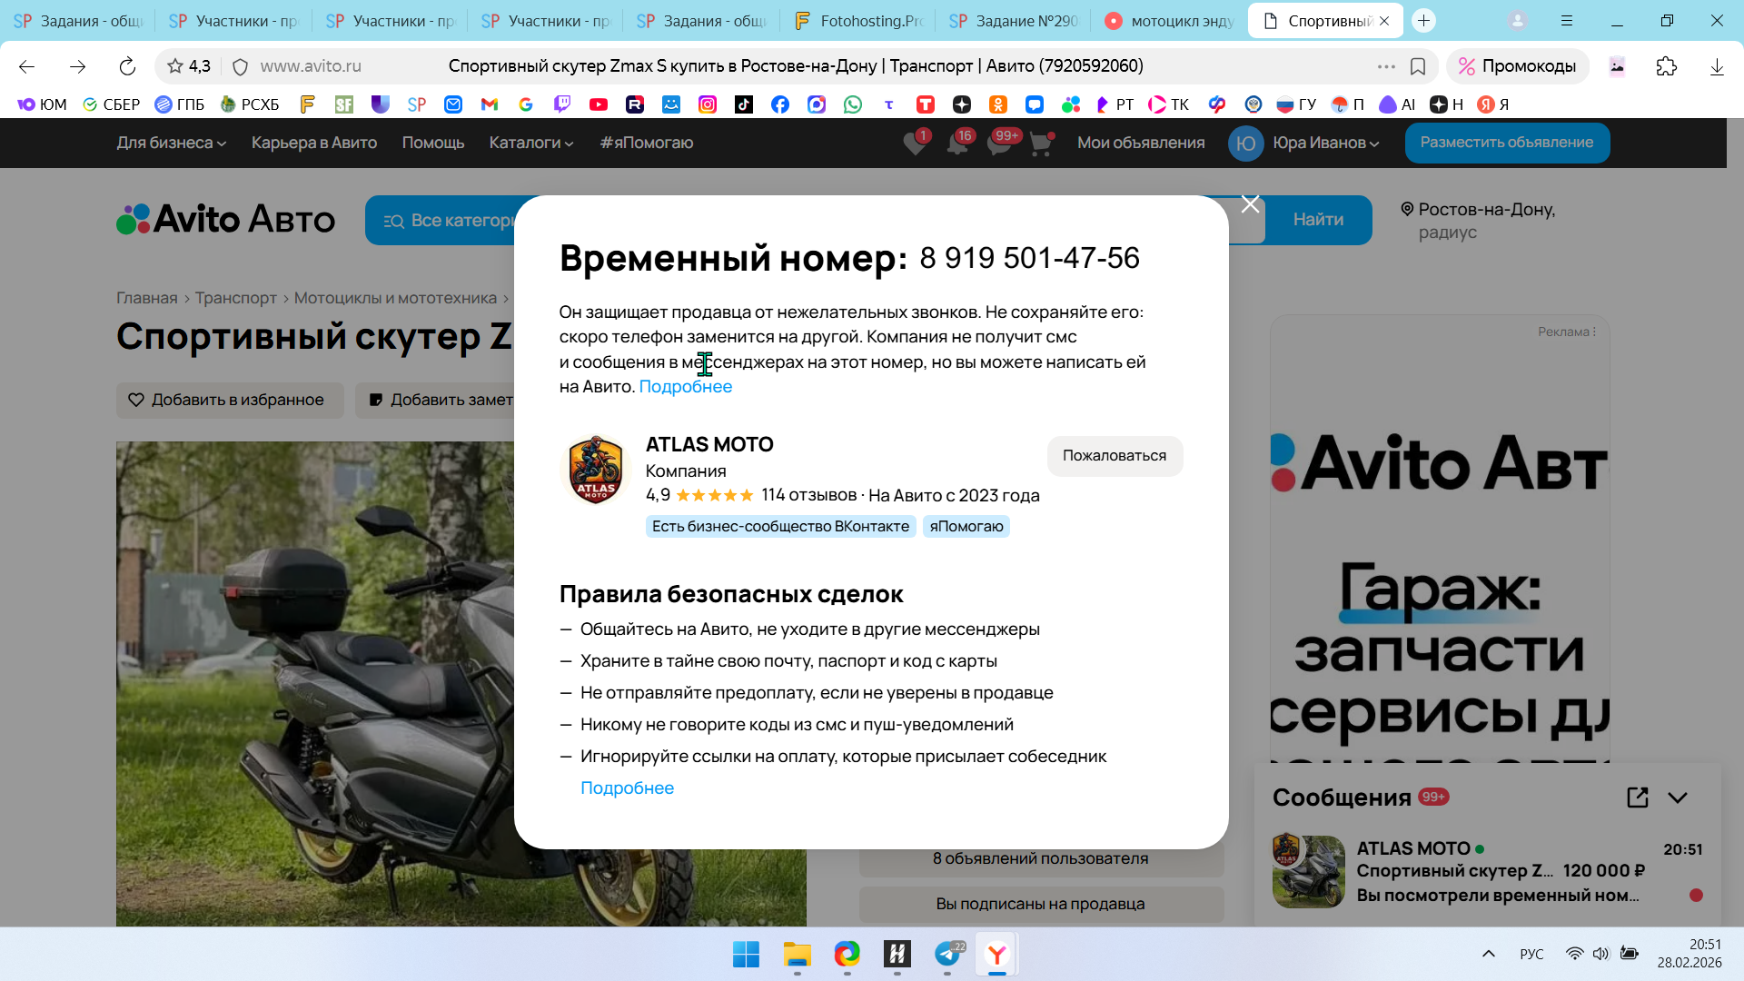Reload the page with refresh icon
This screenshot has width=1744, height=981.
pyautogui.click(x=127, y=66)
